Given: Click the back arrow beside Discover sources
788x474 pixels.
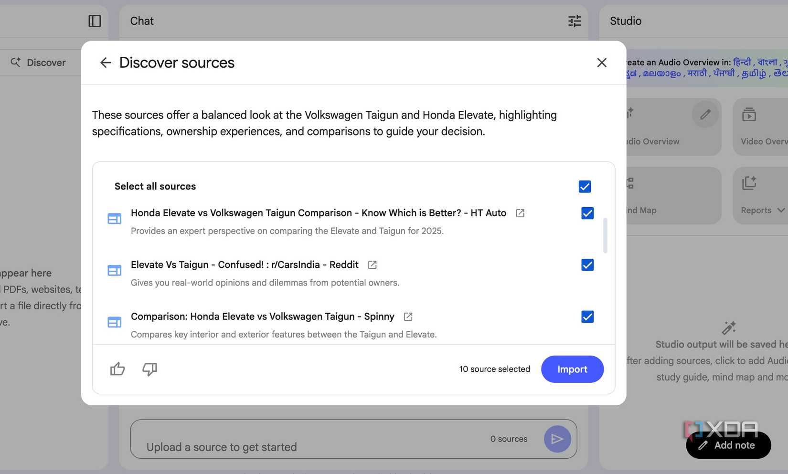Looking at the screenshot, I should [106, 63].
